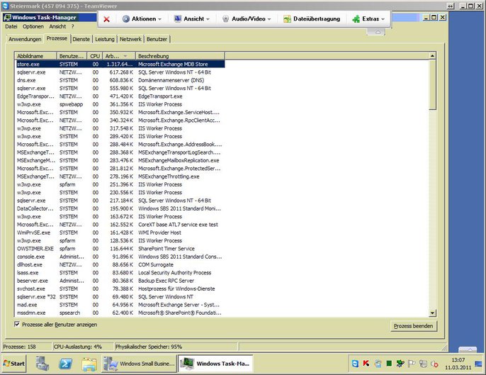This screenshot has width=486, height=375.
Task: Click the TeamViewer title bar icon
Action: (5, 6)
